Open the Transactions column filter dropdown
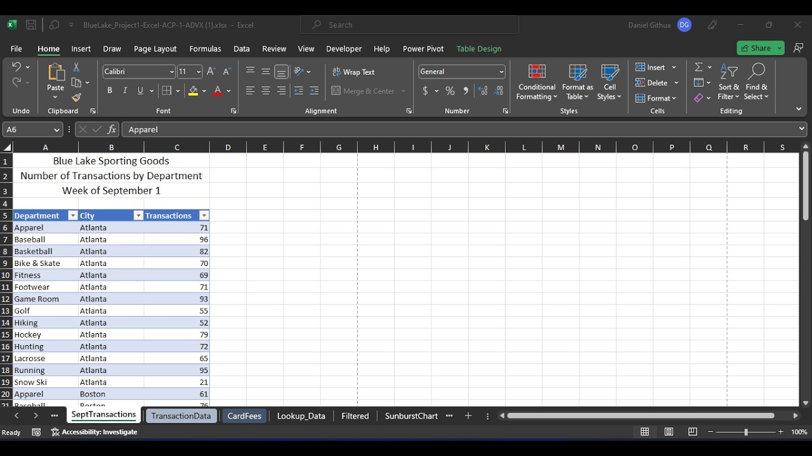 [x=204, y=215]
